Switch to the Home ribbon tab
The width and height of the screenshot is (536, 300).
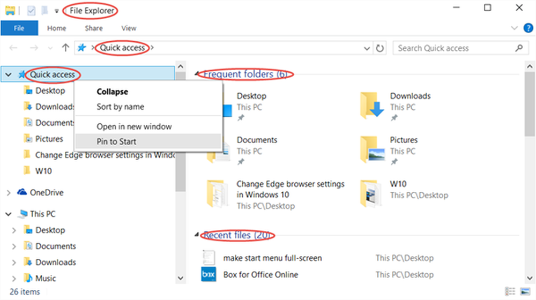pos(56,28)
